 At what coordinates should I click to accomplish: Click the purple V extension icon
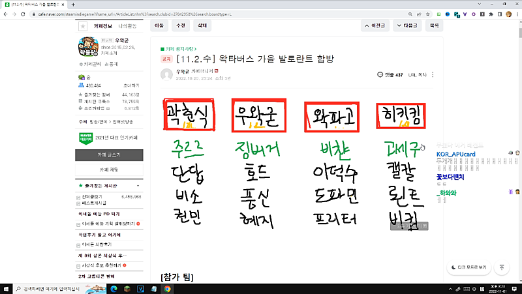pos(465,14)
